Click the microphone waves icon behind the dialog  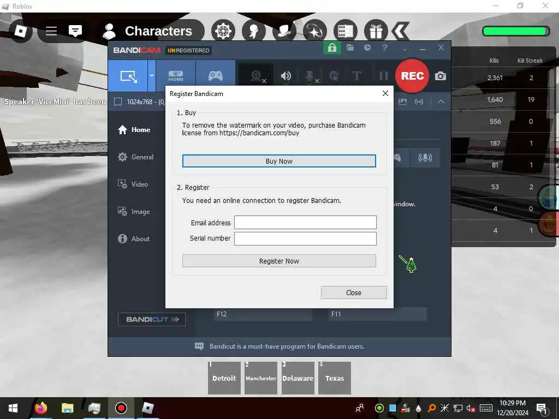(x=425, y=158)
